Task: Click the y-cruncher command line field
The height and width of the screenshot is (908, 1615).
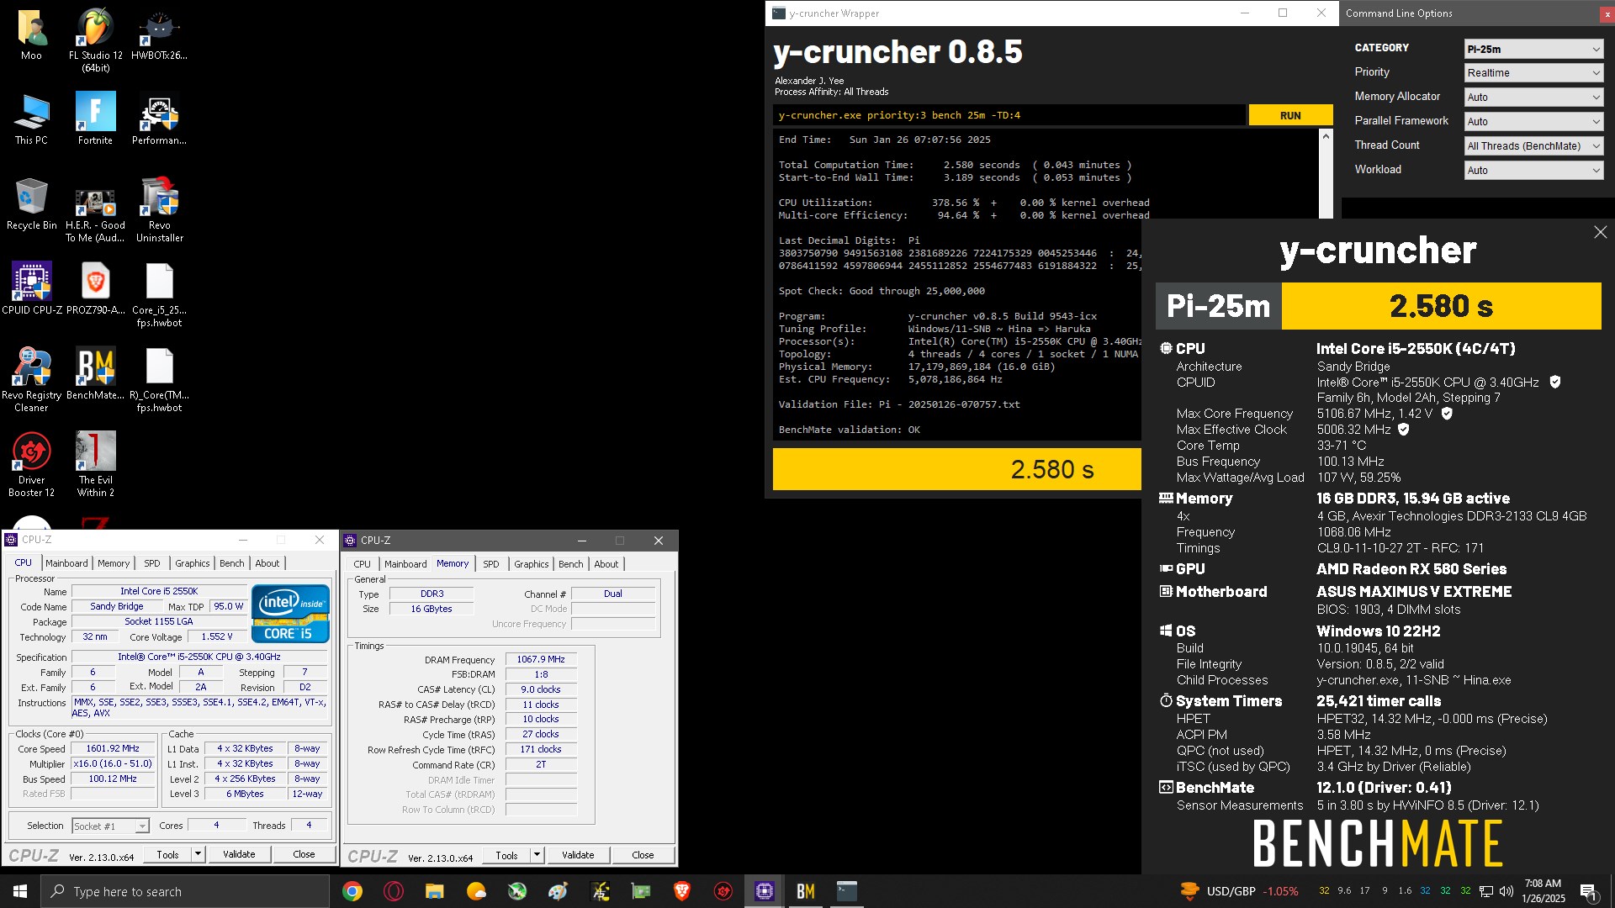Action: pos(1009,115)
